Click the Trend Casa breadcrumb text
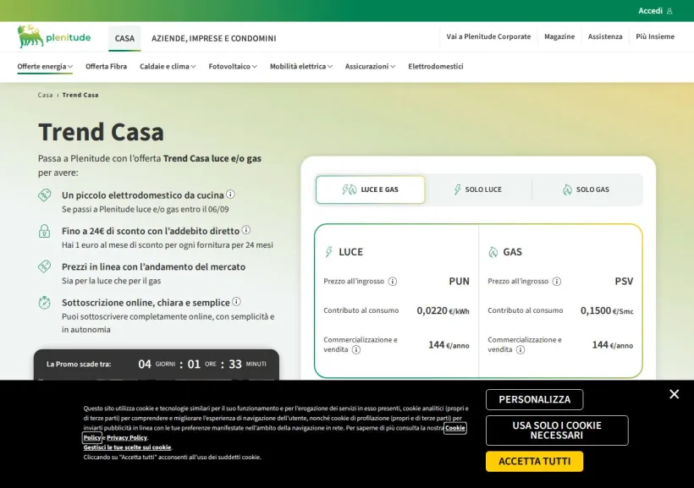 coord(80,95)
